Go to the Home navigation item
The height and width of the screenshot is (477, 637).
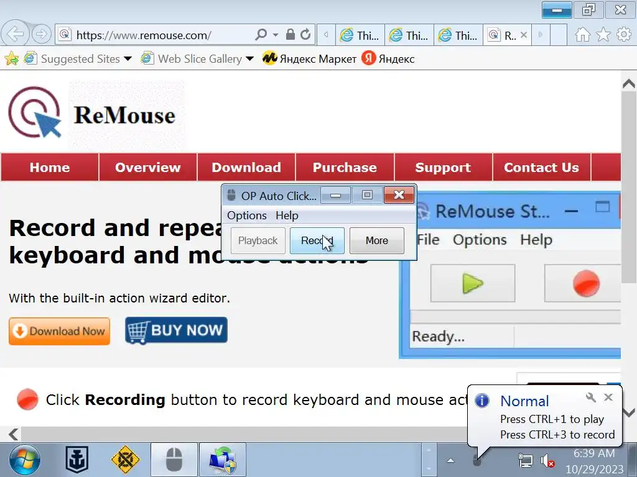50,167
